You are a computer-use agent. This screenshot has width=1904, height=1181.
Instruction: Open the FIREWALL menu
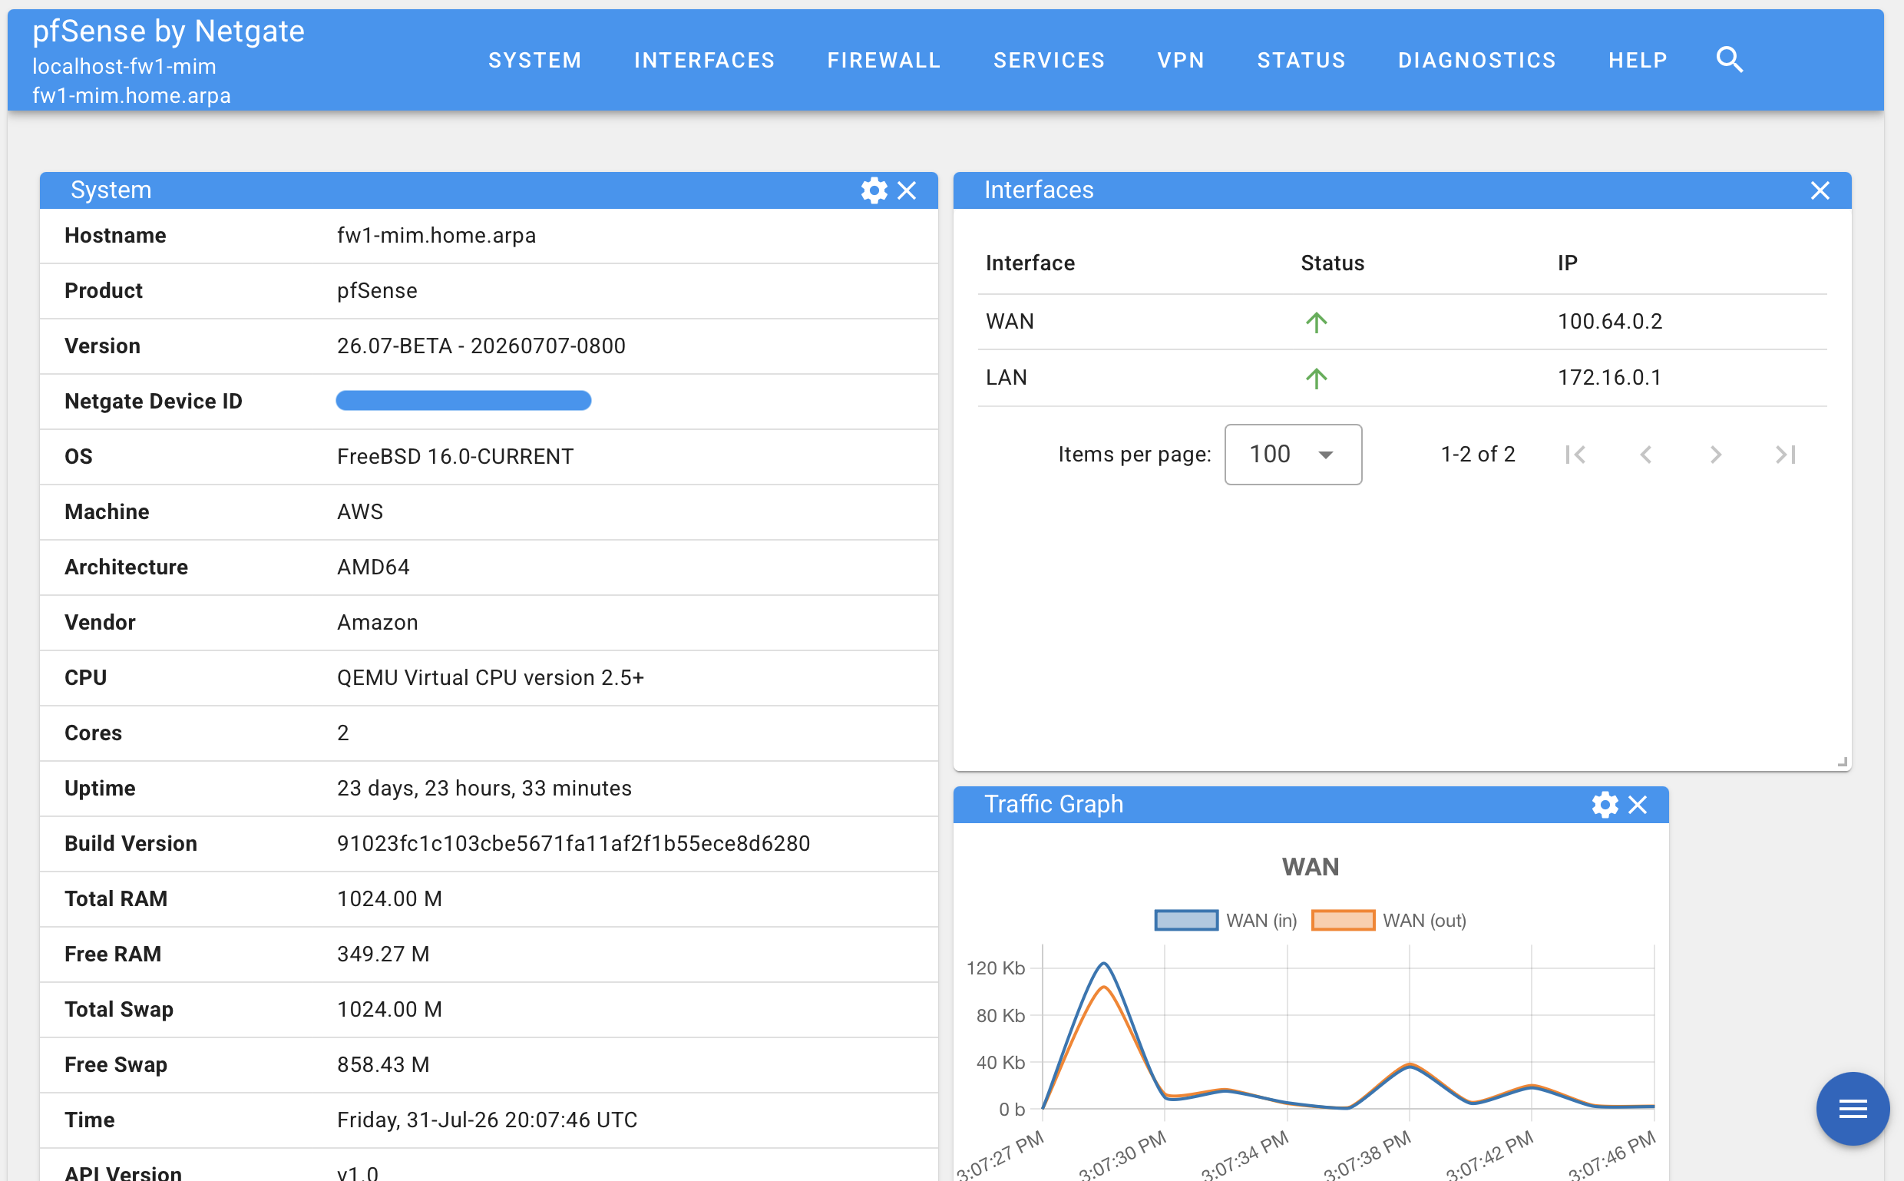click(884, 60)
